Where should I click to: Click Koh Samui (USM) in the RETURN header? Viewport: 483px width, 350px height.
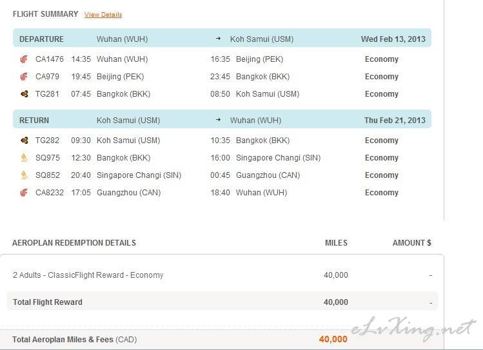128,121
